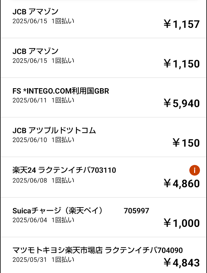Select マツモトキヨシ楽天市場店 transaction
Screen dimensions: 207x273
point(104,255)
